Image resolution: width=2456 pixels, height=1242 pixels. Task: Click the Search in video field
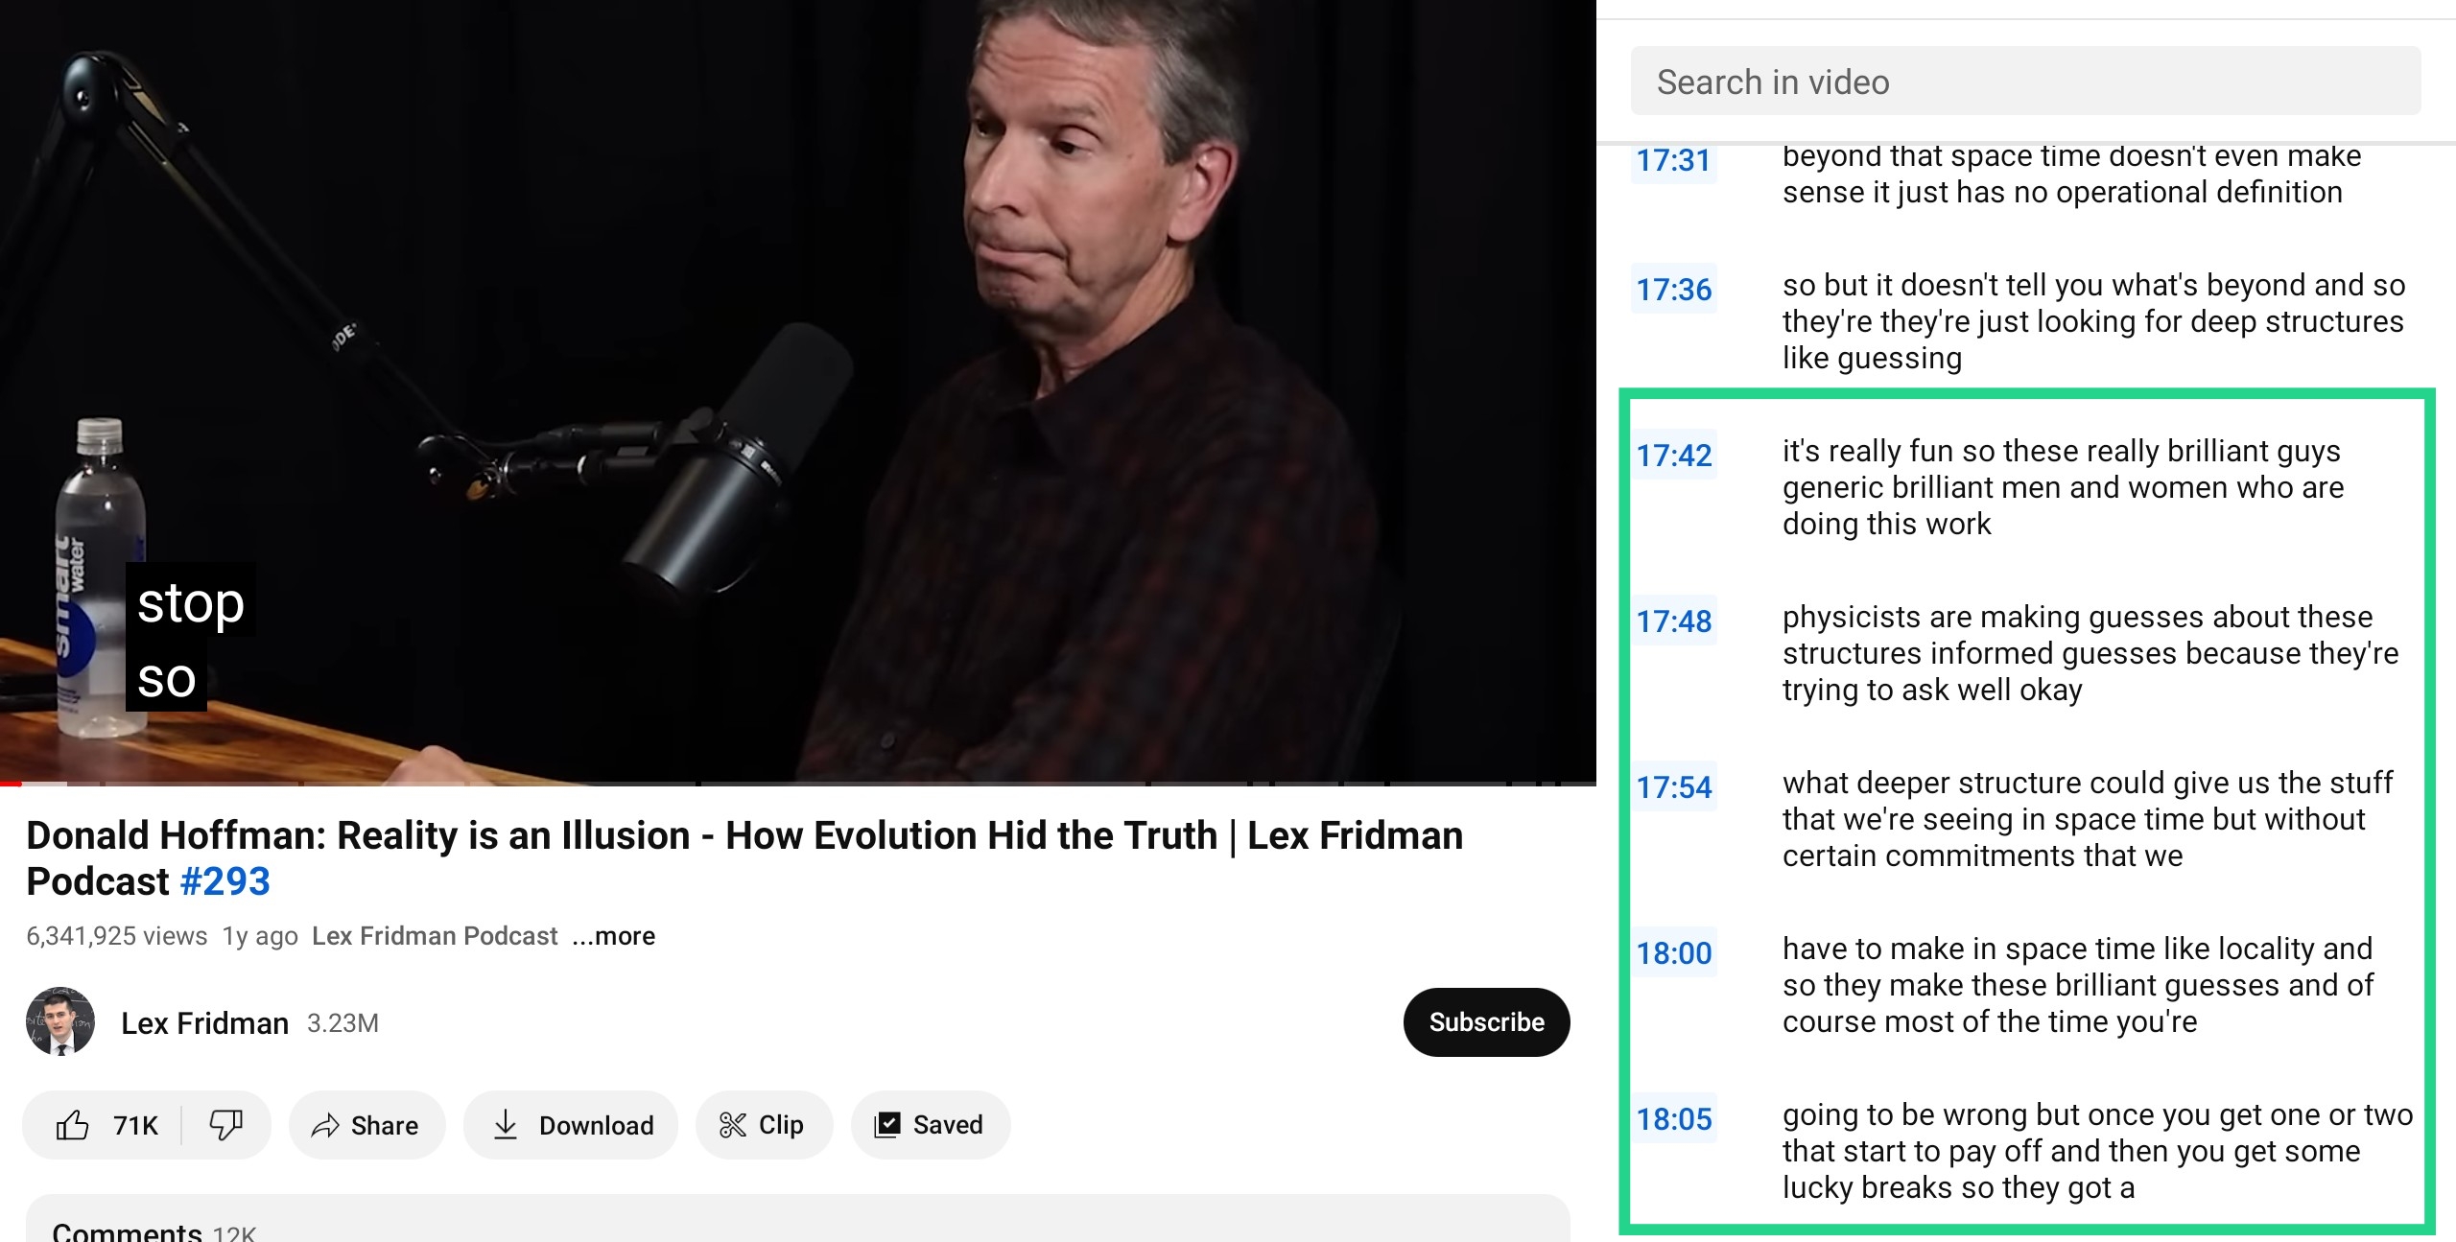tap(2025, 82)
